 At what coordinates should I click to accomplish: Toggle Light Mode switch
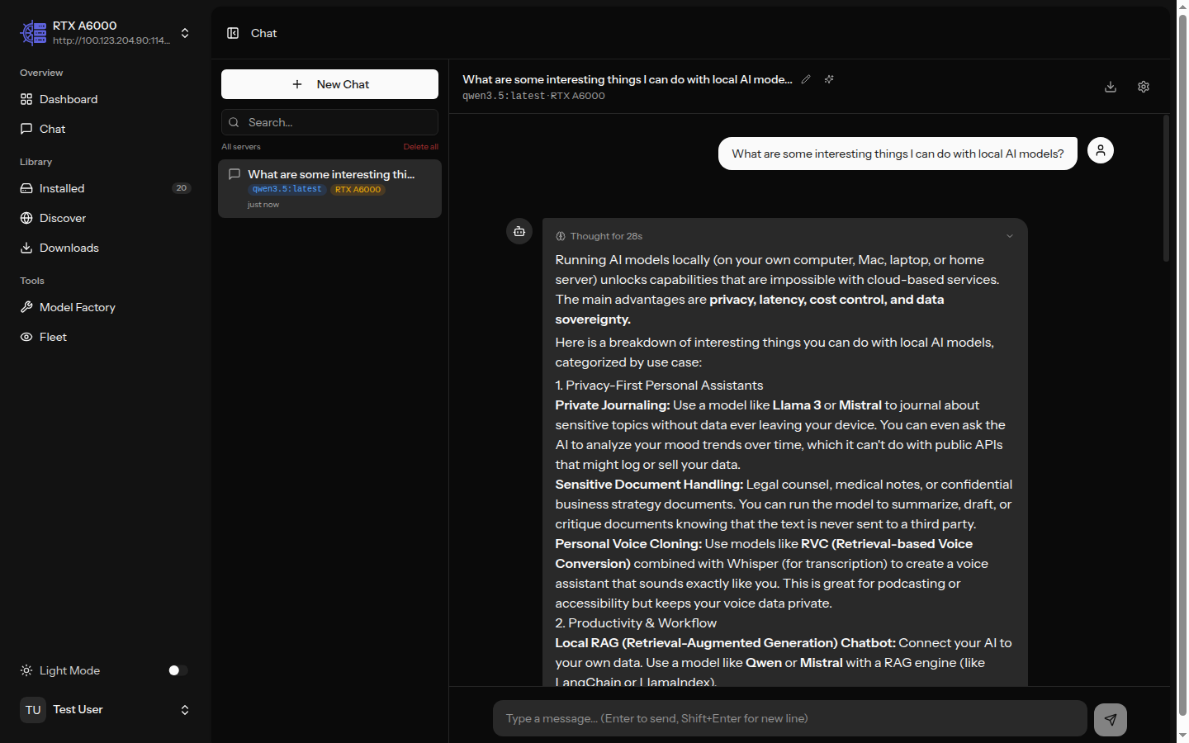[x=176, y=670]
